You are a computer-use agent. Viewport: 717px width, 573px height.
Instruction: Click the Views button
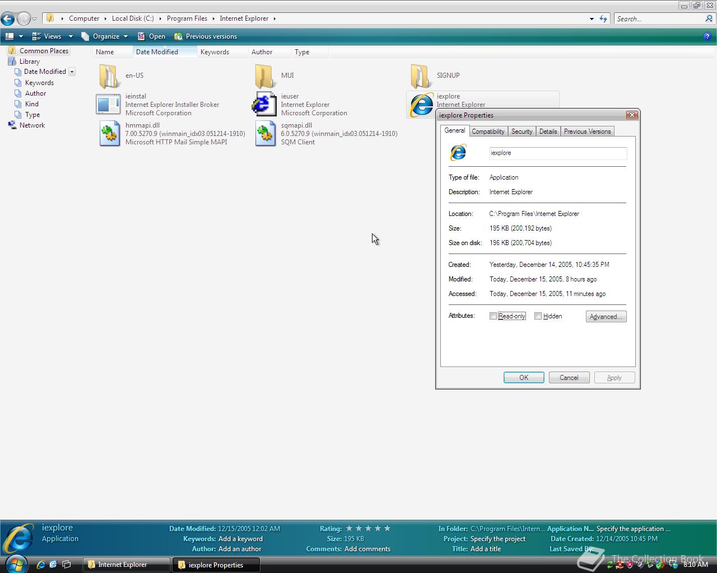point(46,36)
